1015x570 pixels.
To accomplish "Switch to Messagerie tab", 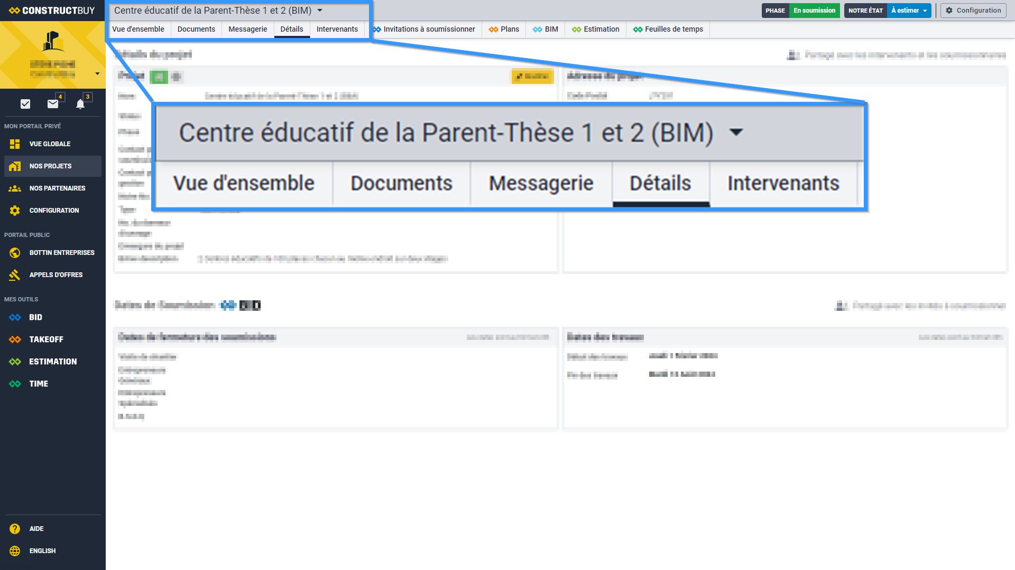I will (x=247, y=29).
